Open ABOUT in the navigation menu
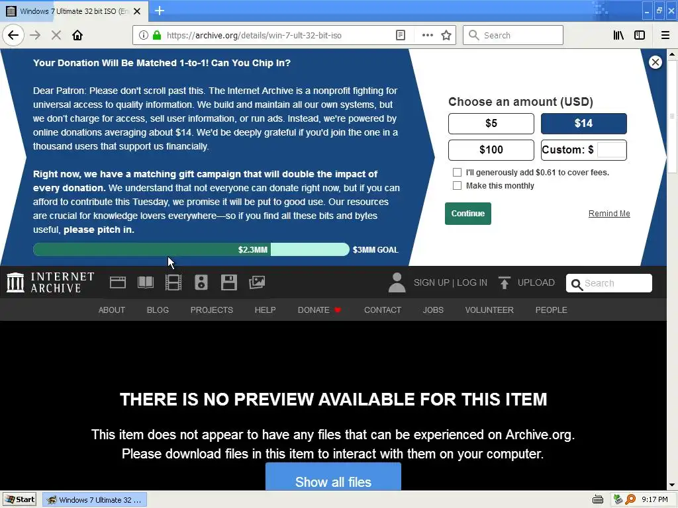 [x=111, y=310]
